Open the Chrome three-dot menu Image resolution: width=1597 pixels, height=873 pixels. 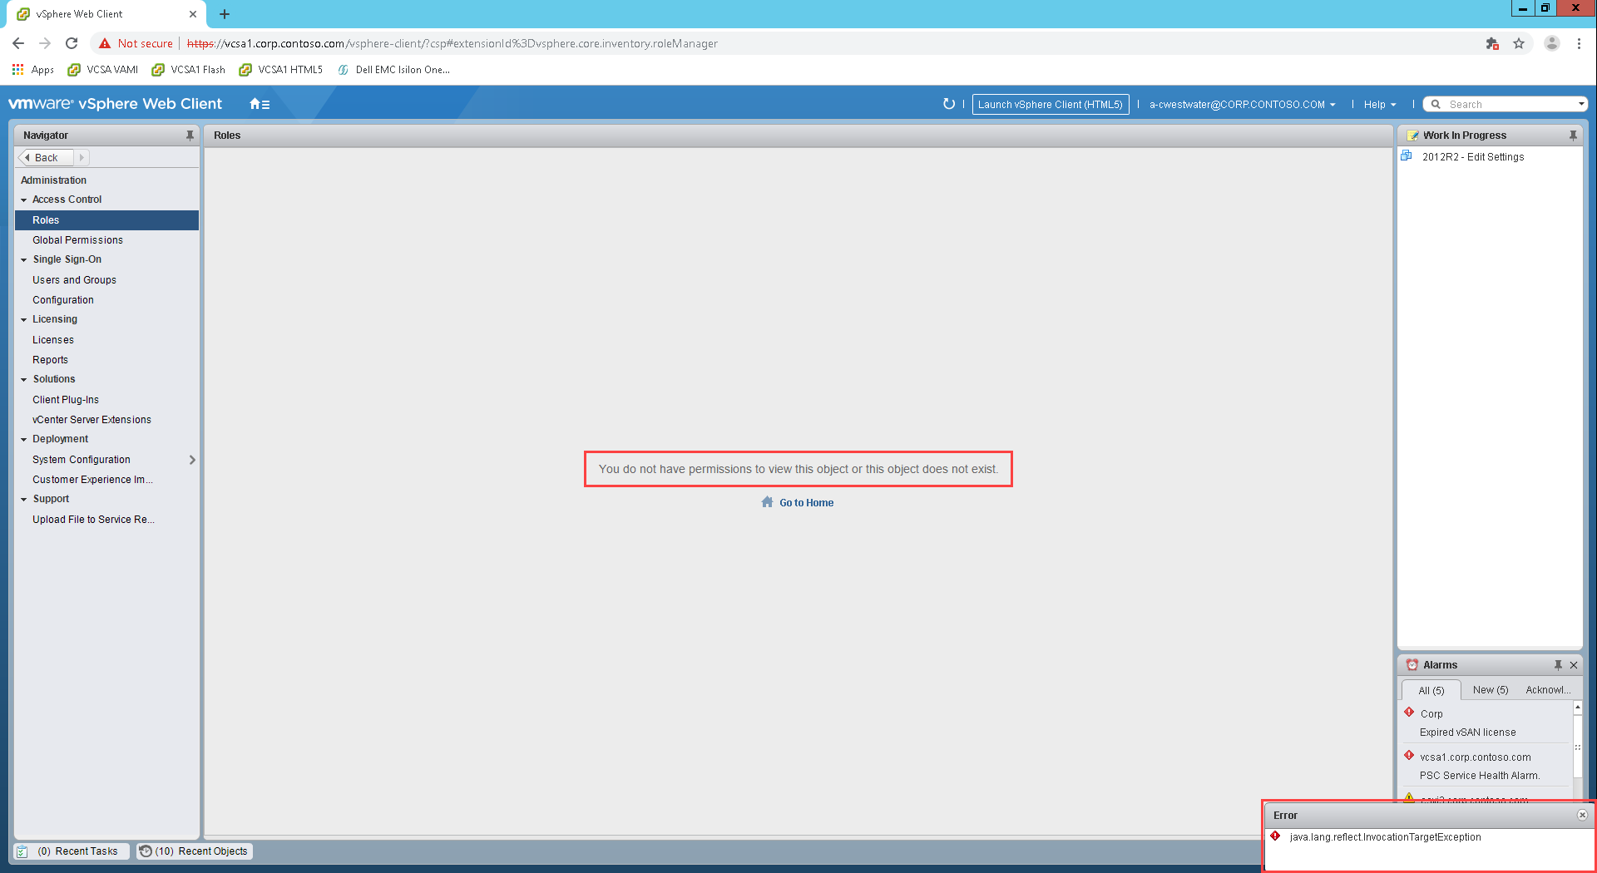click(1579, 43)
